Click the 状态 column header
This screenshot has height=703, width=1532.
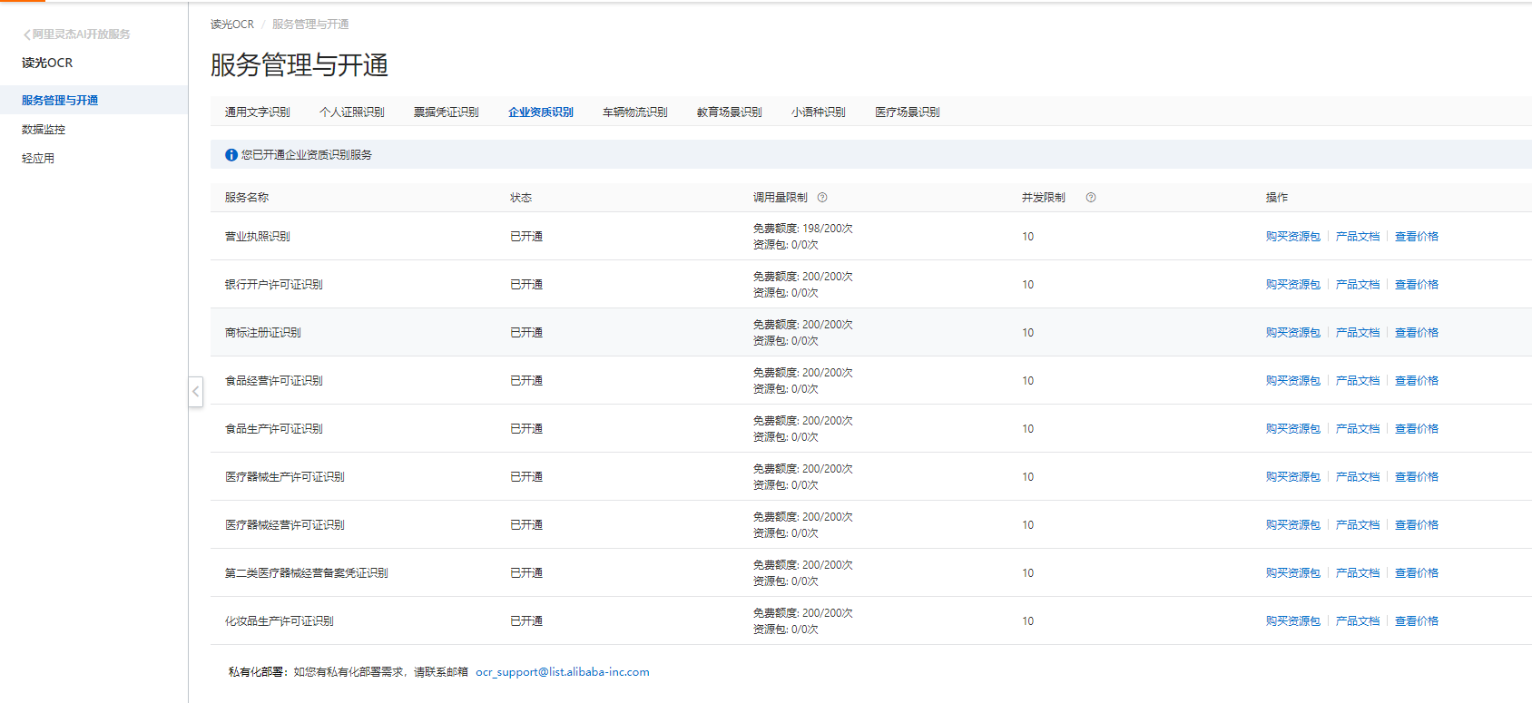(521, 198)
